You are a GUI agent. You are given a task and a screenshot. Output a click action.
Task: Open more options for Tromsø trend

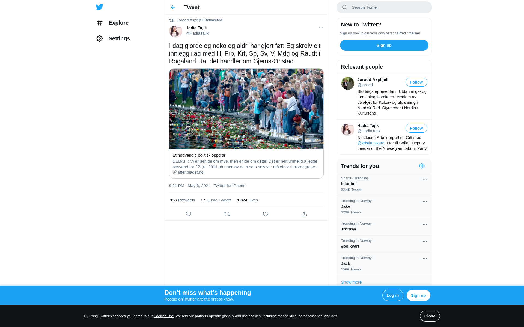pos(425,224)
